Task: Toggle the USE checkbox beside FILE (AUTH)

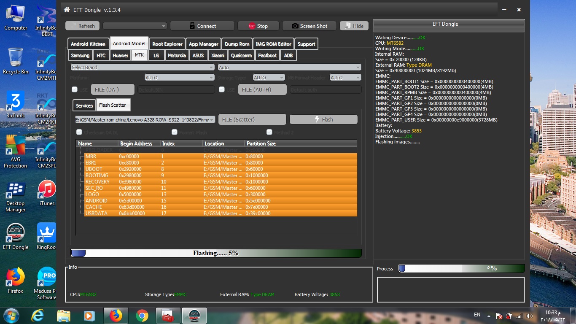Action: tap(222, 89)
